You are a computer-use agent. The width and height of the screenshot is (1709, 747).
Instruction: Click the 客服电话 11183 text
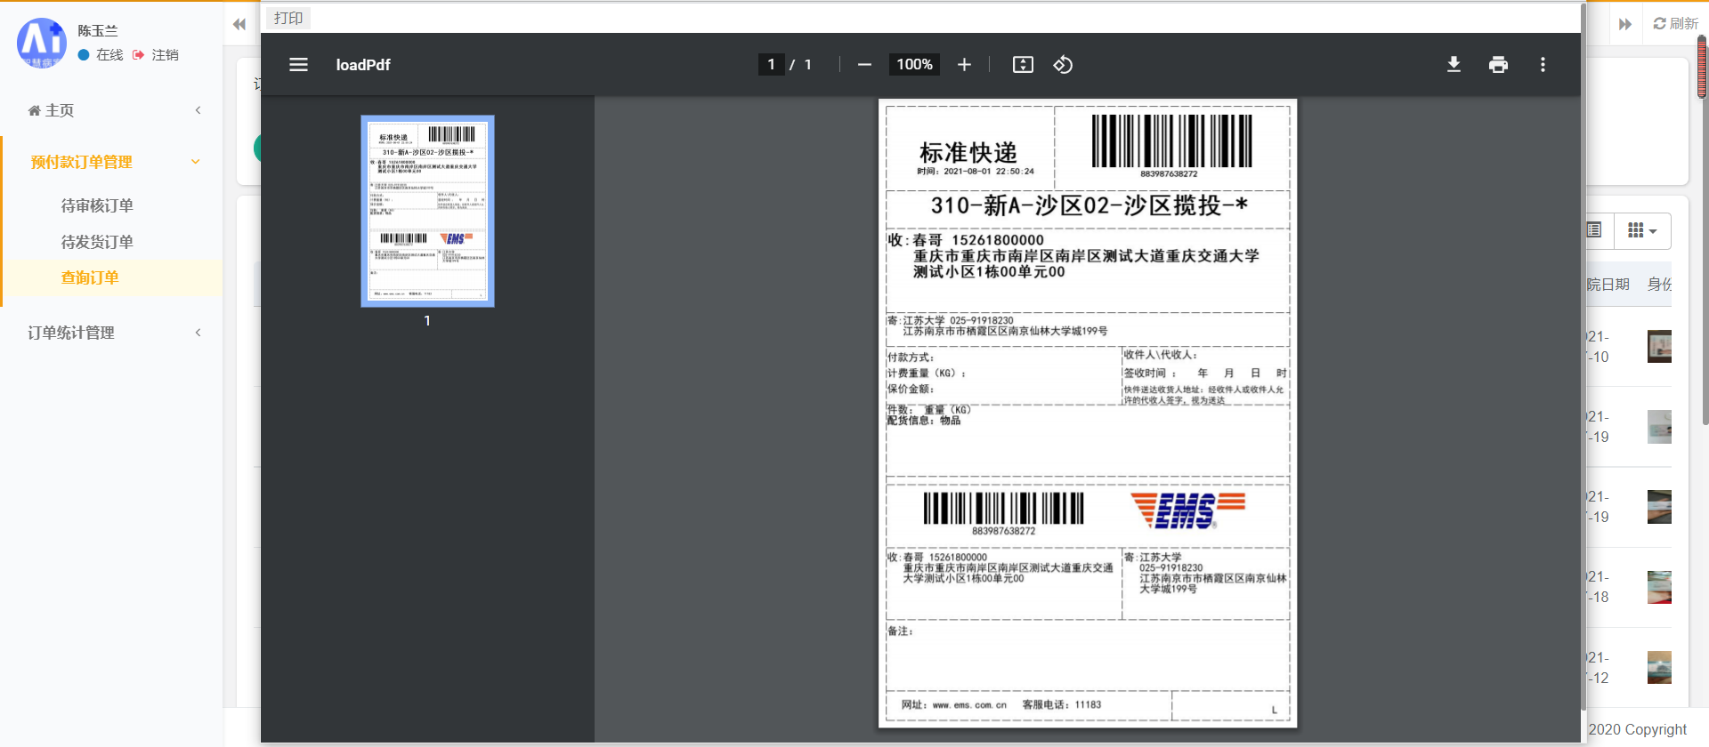[1062, 705]
